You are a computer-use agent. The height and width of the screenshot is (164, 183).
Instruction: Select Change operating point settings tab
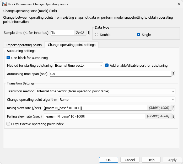[72, 45]
